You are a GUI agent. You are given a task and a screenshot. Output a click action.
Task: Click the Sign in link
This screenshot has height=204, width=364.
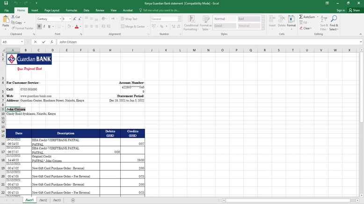click(x=341, y=10)
